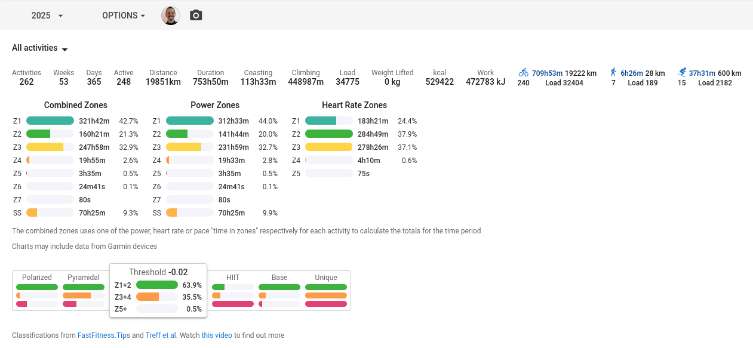This screenshot has width=753, height=348.
Task: Click the Combined Zones Z1 progress bar
Action: [50, 121]
